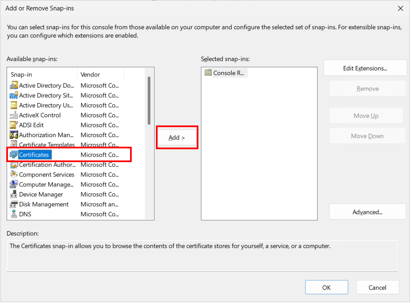
Task: Open the Edit Extensions dialog
Action: pos(365,68)
